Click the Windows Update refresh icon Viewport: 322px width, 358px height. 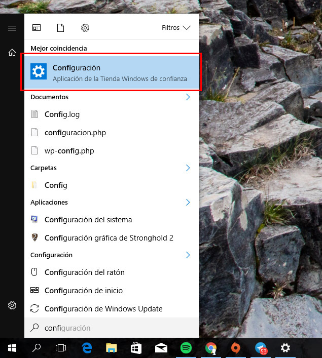[x=34, y=308]
